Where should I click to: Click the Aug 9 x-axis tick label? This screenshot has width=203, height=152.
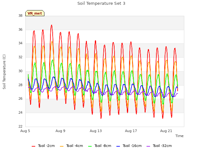pos(60,131)
